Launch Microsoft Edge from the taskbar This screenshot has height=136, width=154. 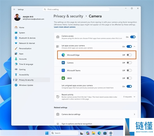tap(99, 133)
